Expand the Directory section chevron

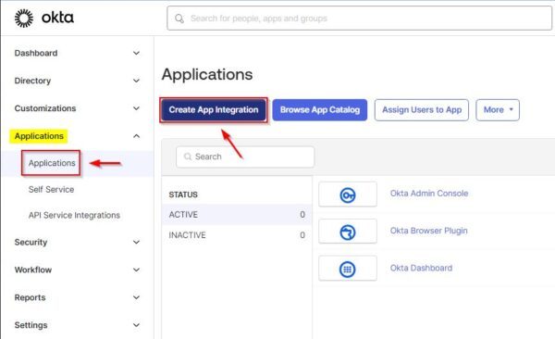click(136, 81)
